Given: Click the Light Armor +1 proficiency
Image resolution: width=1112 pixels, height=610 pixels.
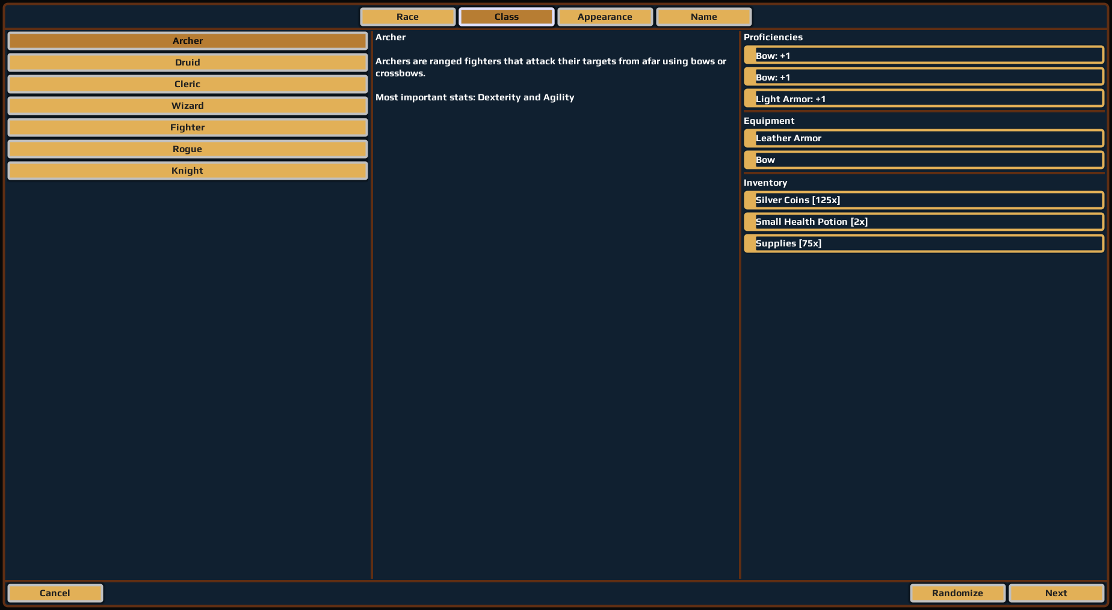Looking at the screenshot, I should pyautogui.click(x=924, y=99).
